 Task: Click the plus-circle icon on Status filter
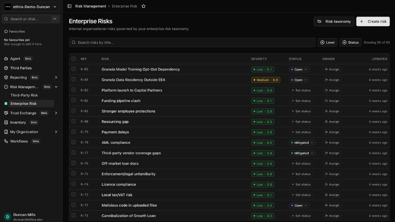tap(344, 42)
